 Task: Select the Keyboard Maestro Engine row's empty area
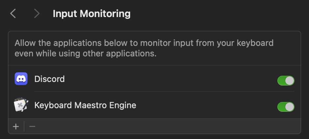point(206,105)
